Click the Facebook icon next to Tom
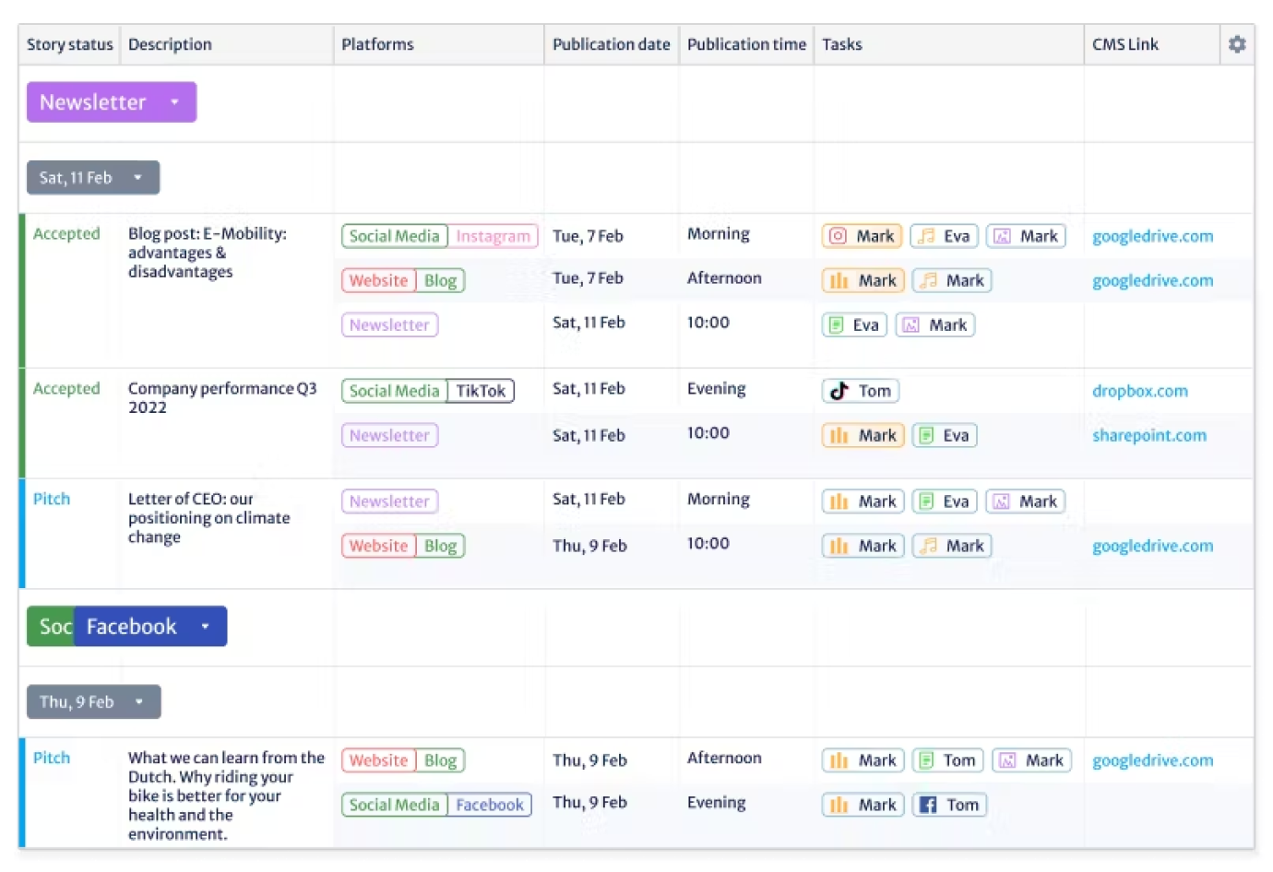Viewport: 1273px width, 872px height. point(929,804)
